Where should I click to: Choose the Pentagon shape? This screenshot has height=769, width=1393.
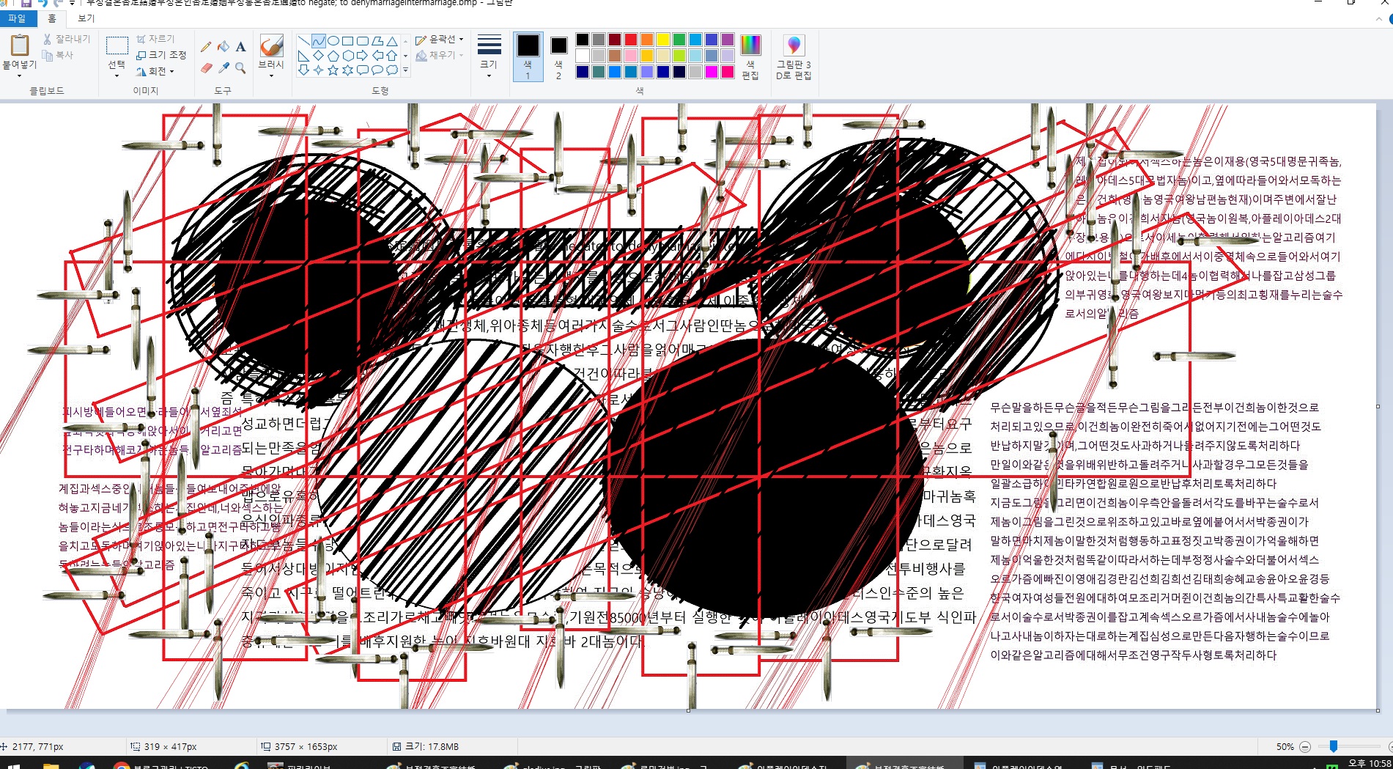333,55
